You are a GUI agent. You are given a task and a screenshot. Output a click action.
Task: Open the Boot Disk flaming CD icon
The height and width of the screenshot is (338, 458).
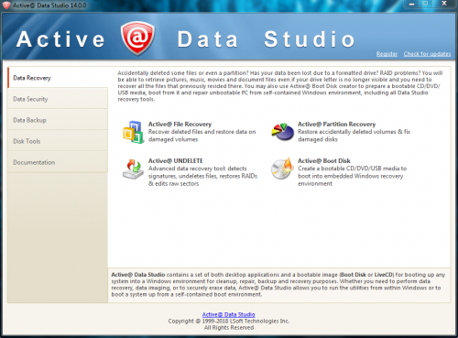[x=282, y=169]
